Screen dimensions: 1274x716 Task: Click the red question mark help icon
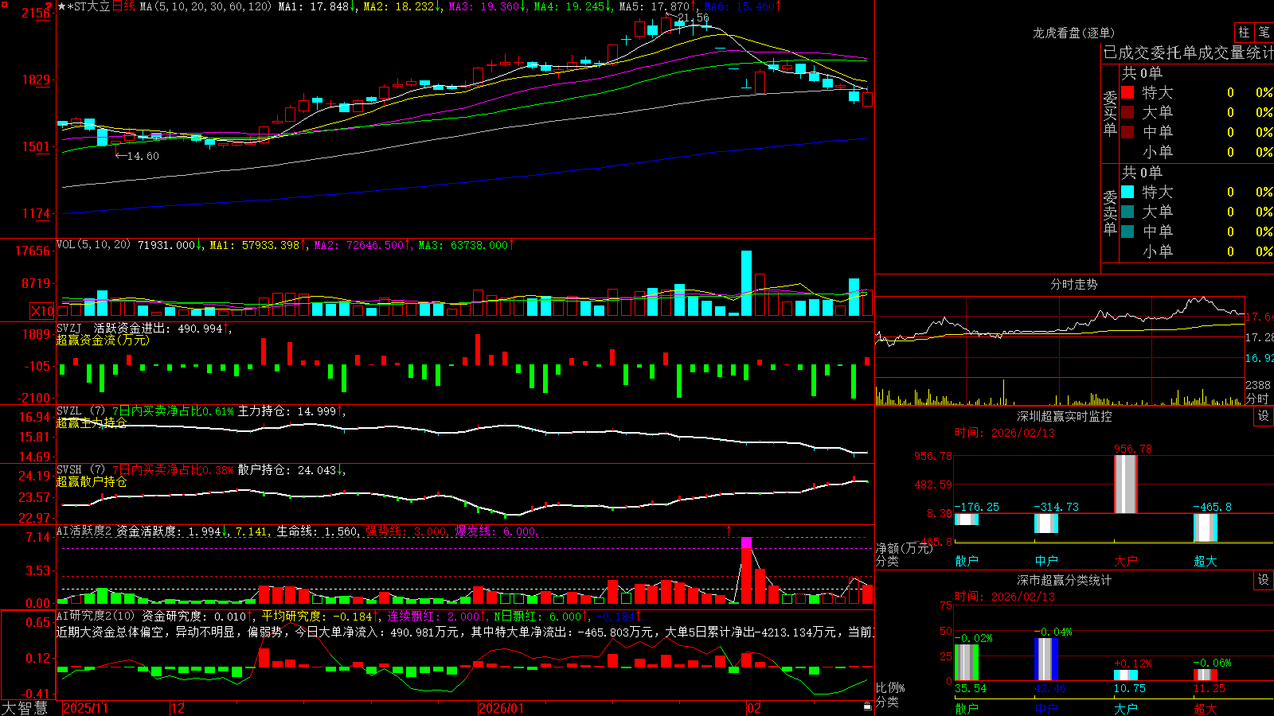click(49, 6)
